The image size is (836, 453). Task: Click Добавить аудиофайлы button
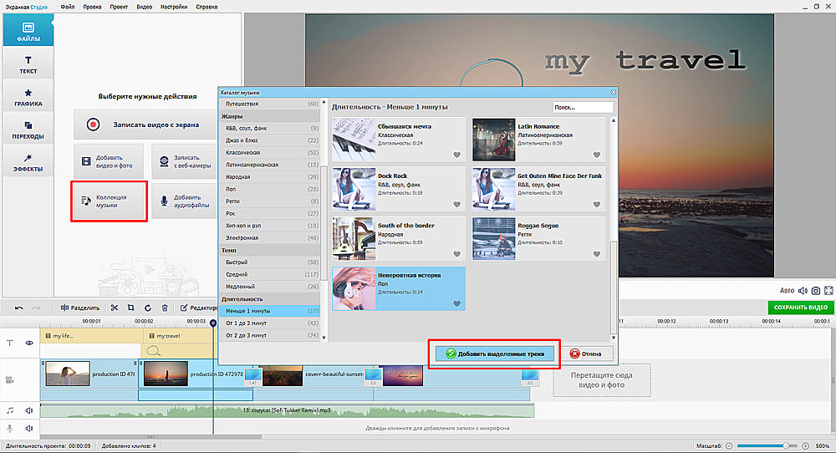[185, 201]
